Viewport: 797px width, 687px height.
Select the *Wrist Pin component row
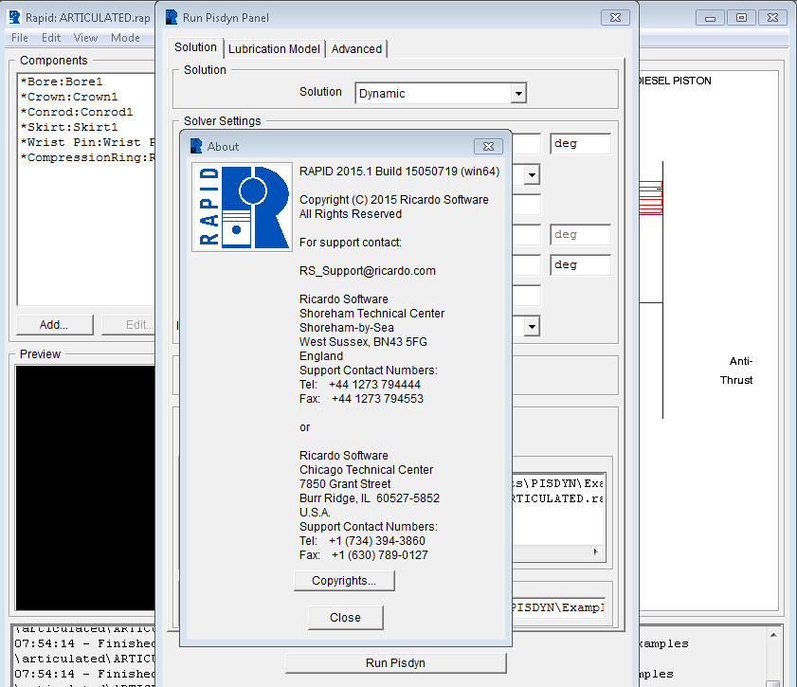click(x=87, y=142)
